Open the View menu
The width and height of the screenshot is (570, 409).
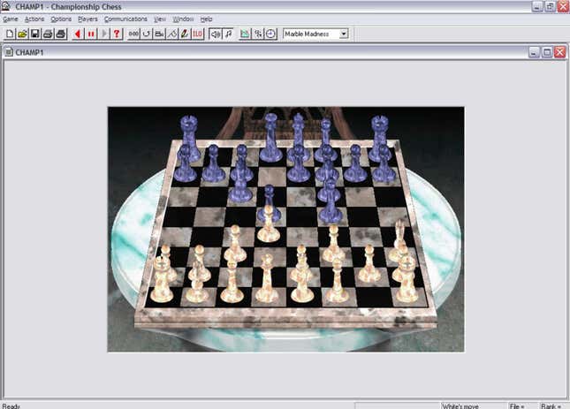click(160, 19)
